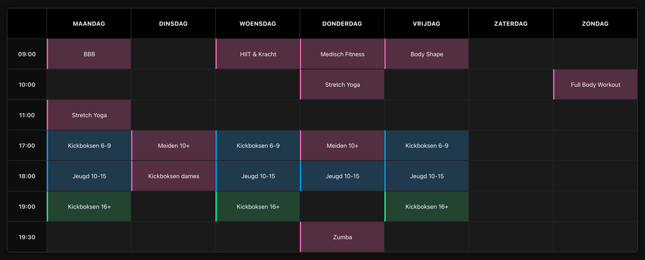Viewport: 645px width, 260px height.
Task: Click Monday's Kickboksen 6-9 class
Action: coord(89,146)
